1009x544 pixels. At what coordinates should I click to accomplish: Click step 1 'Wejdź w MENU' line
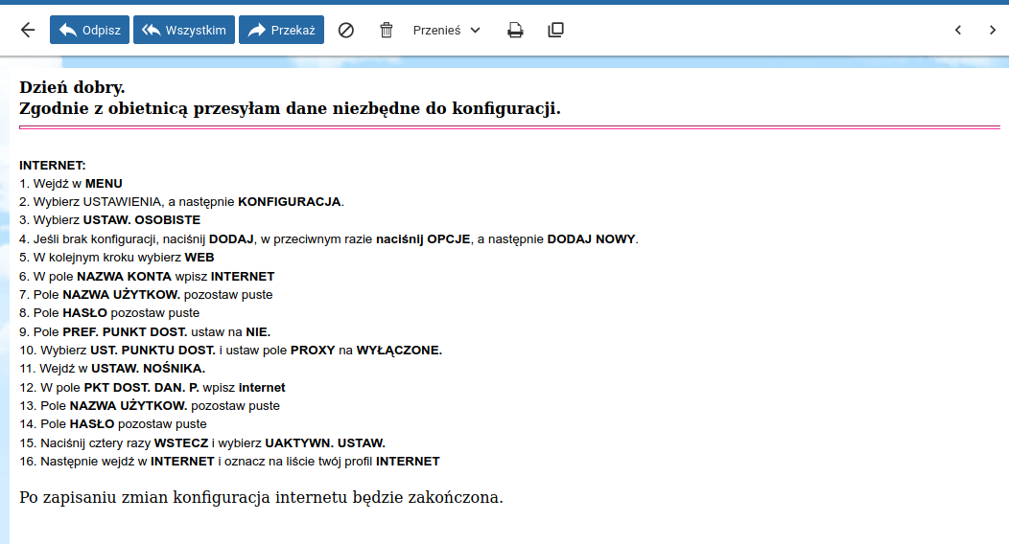(71, 184)
